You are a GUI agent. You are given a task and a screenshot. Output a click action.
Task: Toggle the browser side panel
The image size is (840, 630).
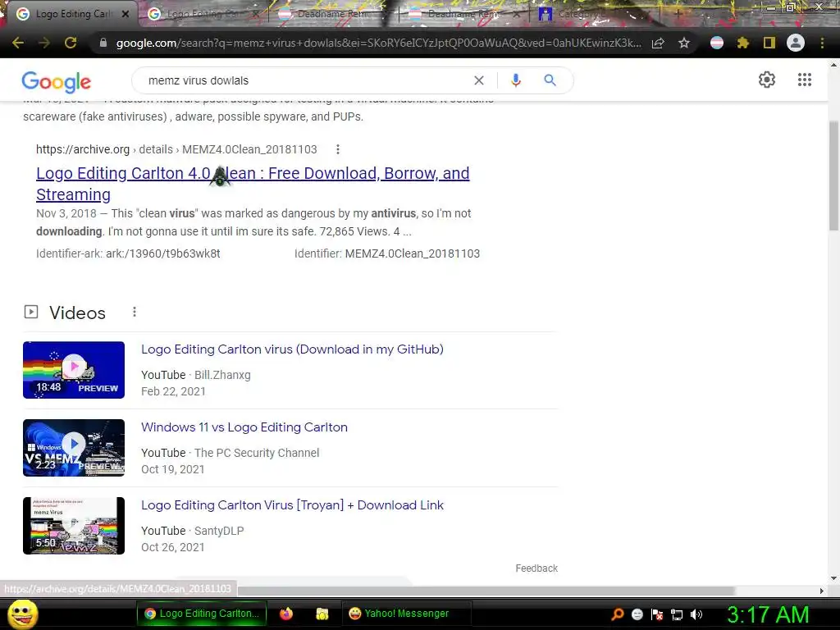(769, 43)
